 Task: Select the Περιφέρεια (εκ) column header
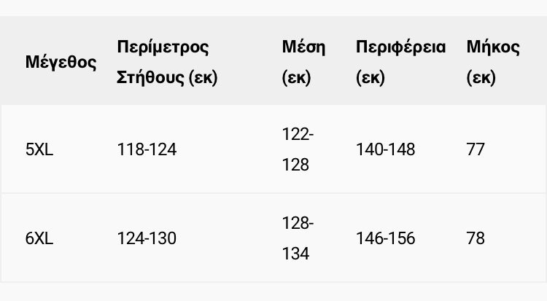click(x=400, y=62)
